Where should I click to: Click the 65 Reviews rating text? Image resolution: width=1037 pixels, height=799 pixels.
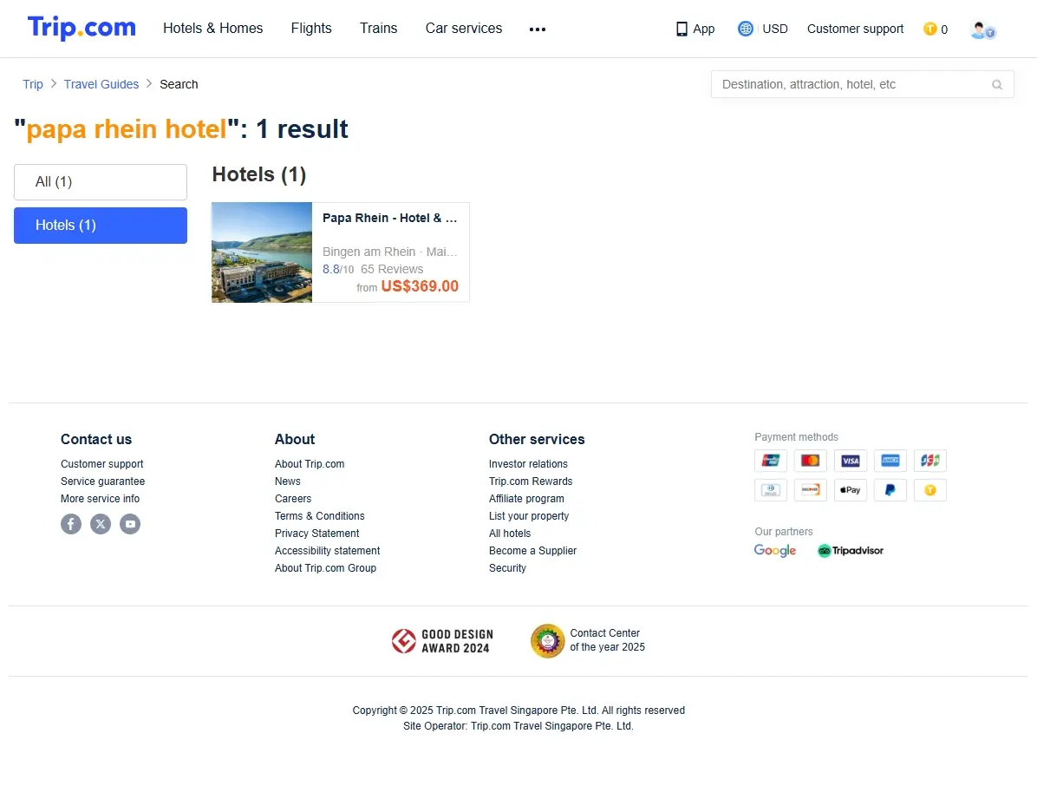(392, 269)
